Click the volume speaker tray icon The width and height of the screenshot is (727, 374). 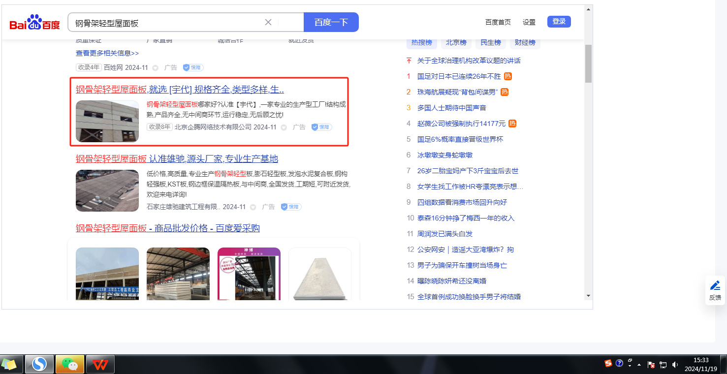675,365
